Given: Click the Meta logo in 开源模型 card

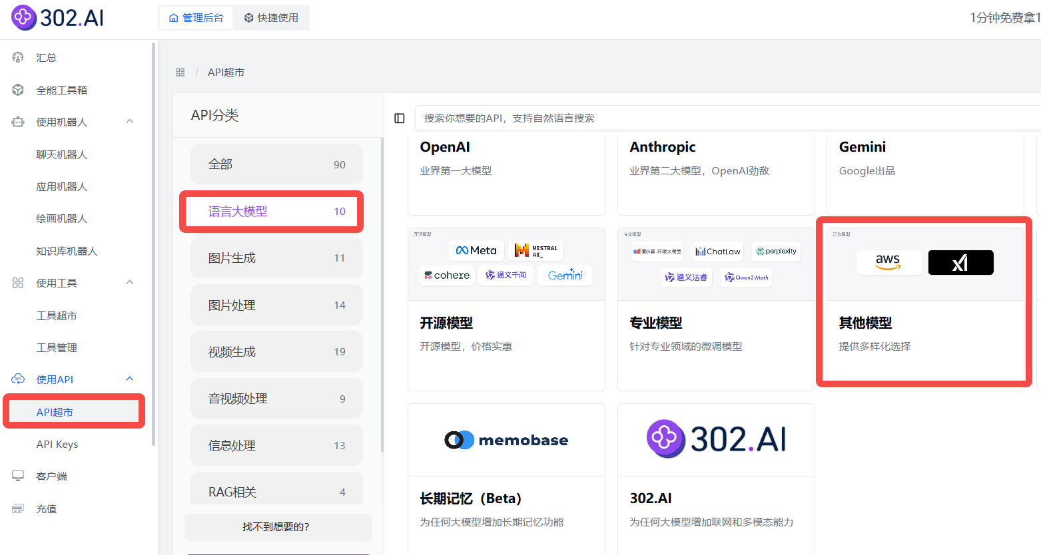Looking at the screenshot, I should [x=476, y=250].
